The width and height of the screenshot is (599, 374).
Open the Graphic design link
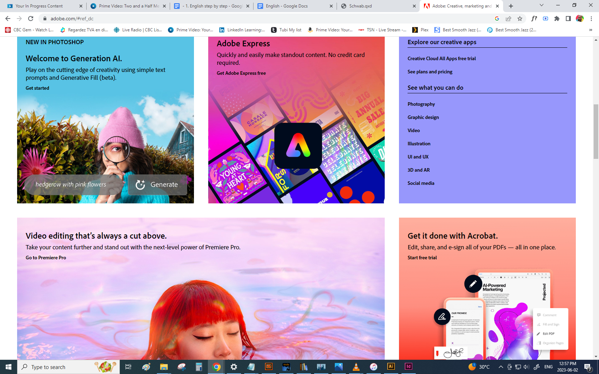point(423,117)
